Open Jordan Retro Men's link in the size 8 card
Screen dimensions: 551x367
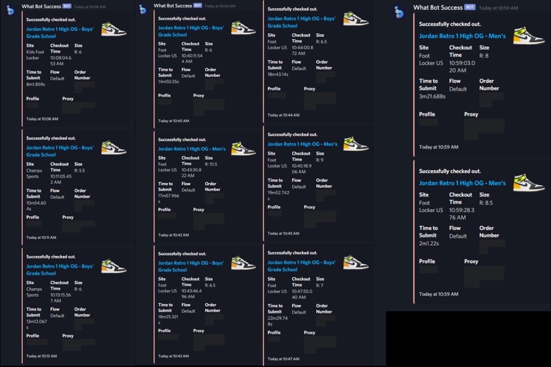point(462,36)
